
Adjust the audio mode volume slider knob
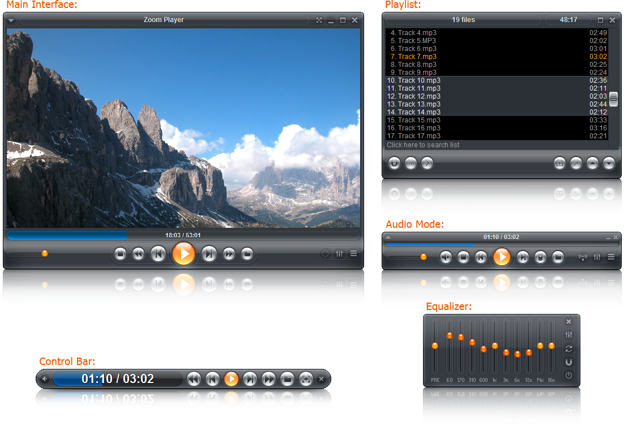click(x=424, y=257)
